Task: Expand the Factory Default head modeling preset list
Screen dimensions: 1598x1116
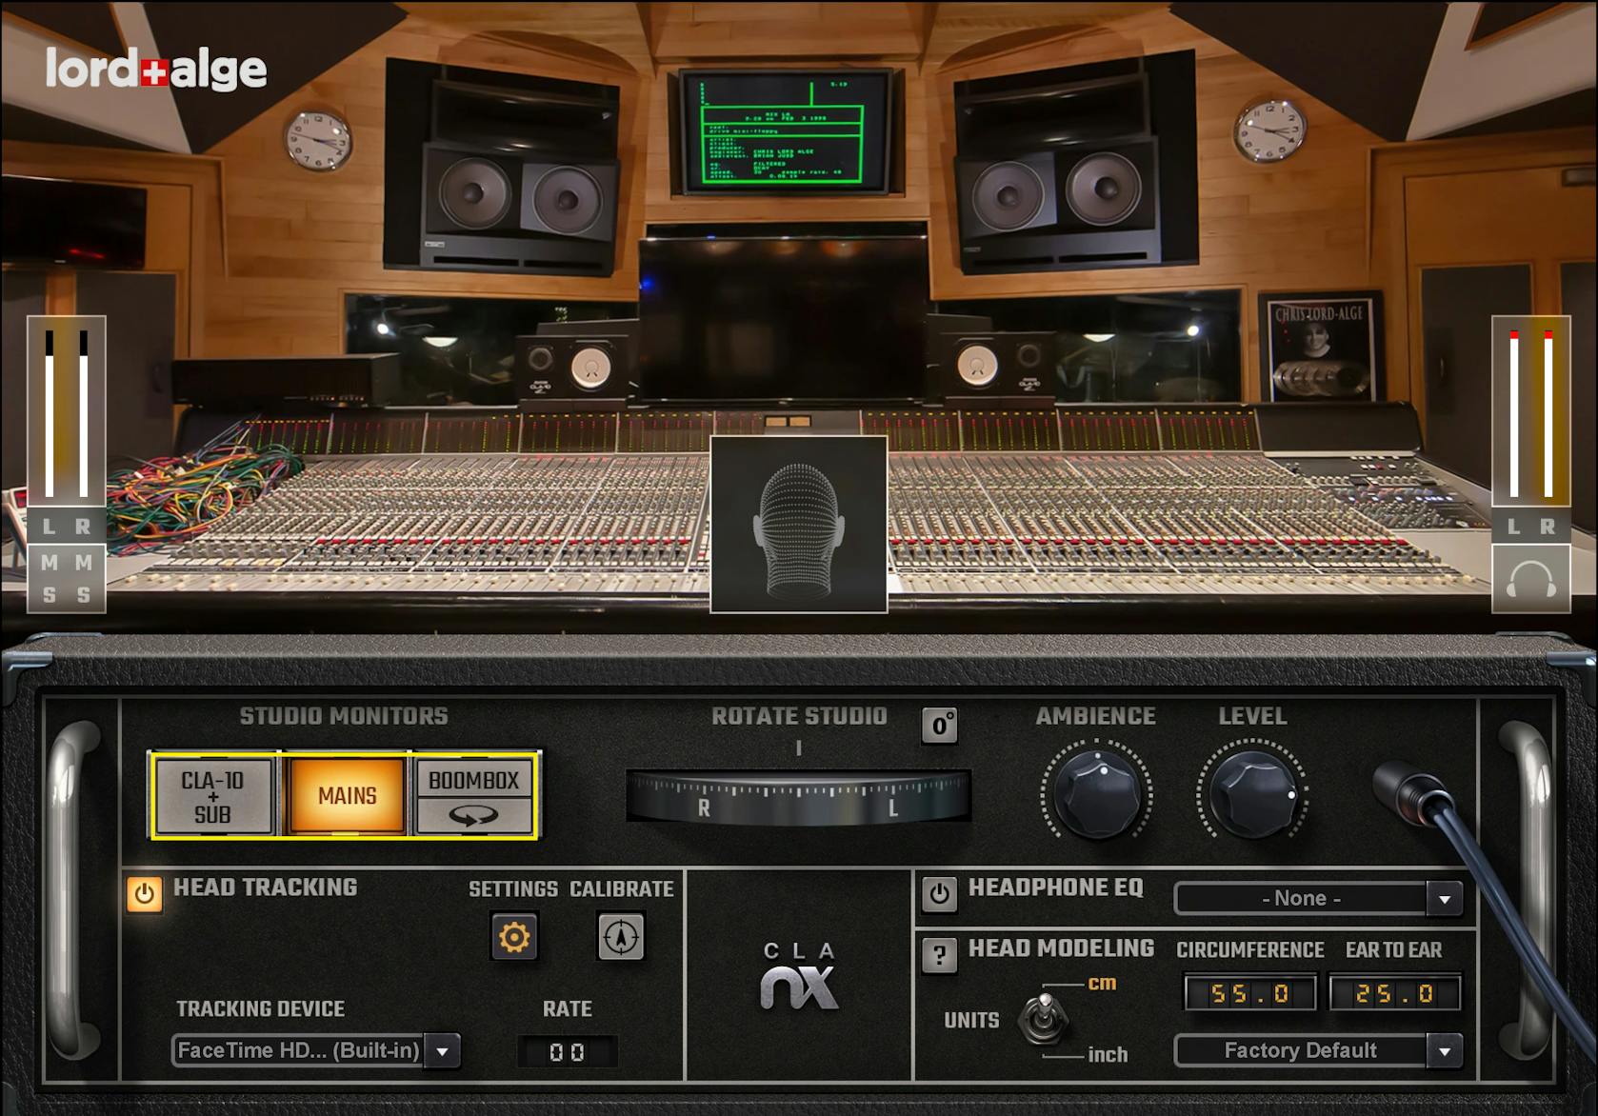Action: [1314, 1051]
